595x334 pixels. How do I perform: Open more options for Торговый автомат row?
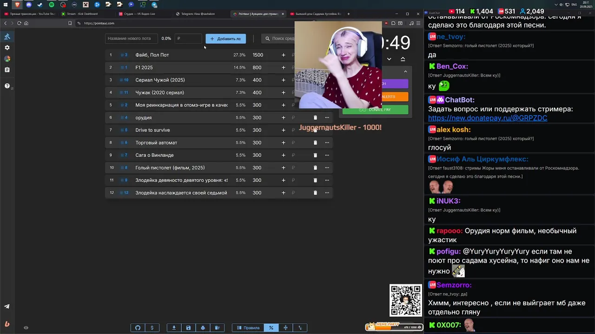[x=327, y=142]
